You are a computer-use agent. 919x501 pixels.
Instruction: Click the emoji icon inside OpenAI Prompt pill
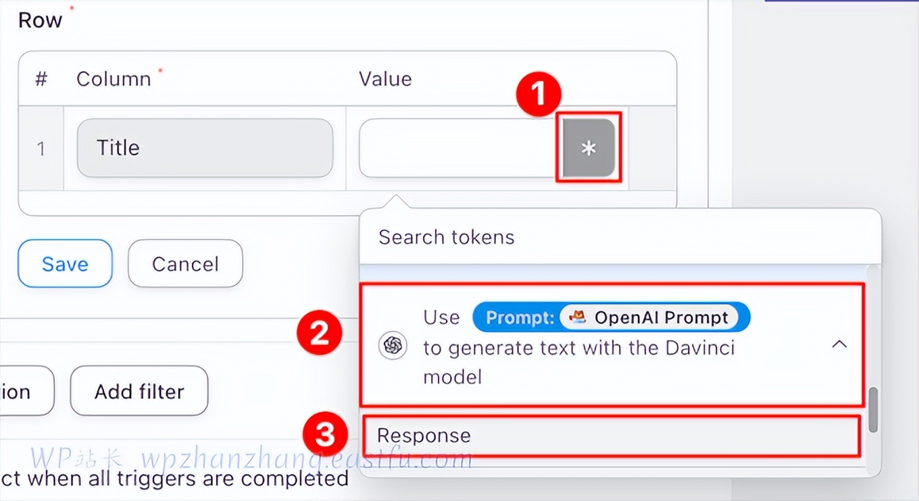coord(577,317)
